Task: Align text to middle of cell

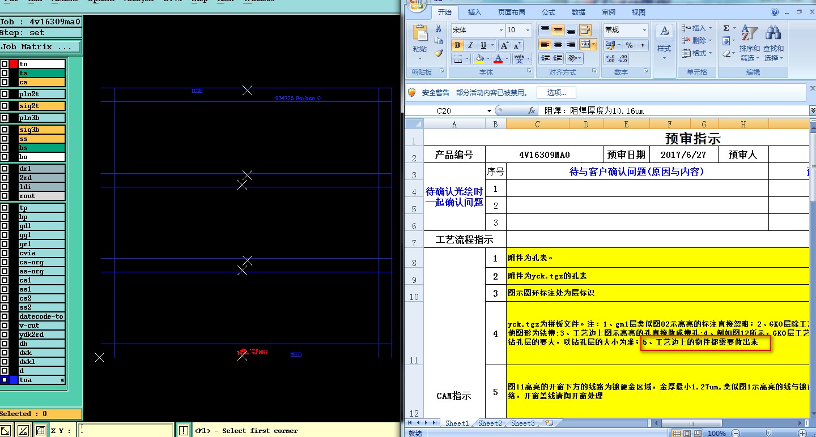Action: click(558, 30)
